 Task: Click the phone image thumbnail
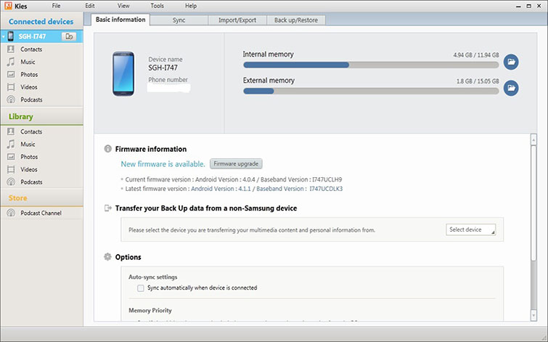point(123,74)
